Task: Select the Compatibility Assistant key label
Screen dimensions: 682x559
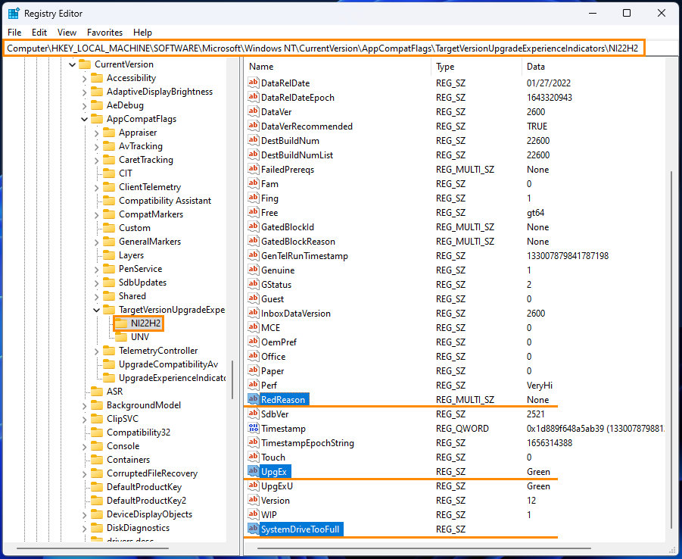Action: (x=165, y=201)
